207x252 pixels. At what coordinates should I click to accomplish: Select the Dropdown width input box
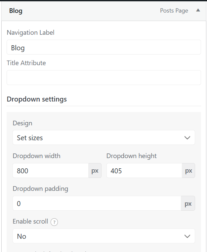pos(51,171)
